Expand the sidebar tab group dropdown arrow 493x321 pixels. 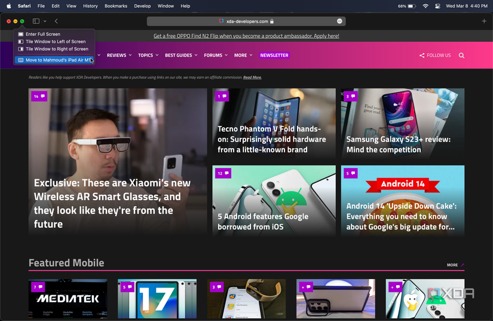(45, 21)
